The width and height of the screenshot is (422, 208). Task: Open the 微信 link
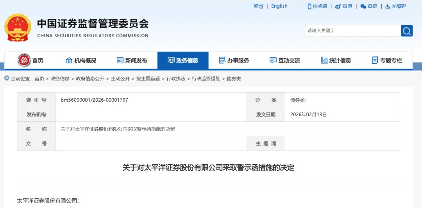372,6
